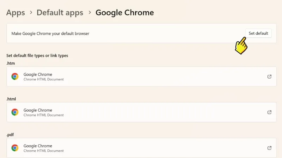
Task: Click the .htm file type label
Action: [x=11, y=63]
